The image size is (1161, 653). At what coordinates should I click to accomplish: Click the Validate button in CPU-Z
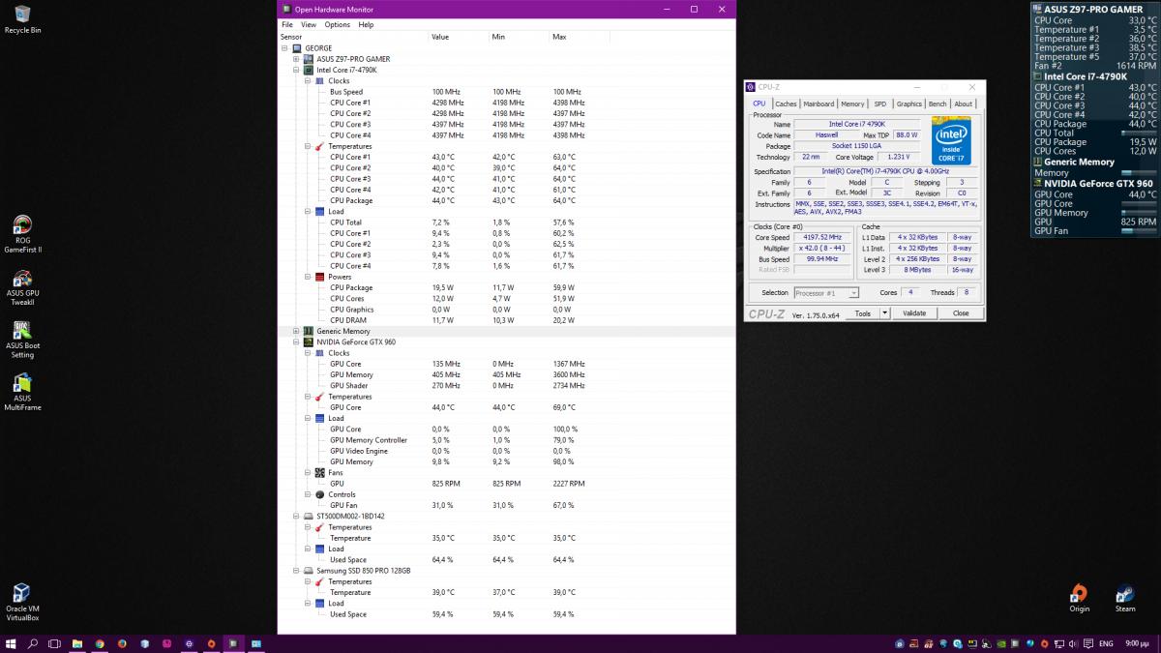coord(914,313)
